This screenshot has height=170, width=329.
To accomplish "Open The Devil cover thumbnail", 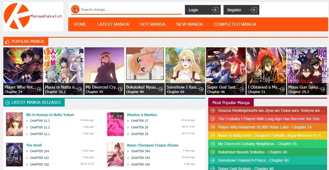I will 14,155.
